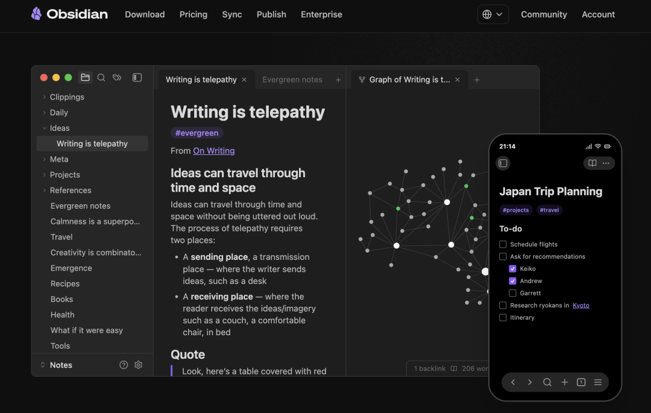The height and width of the screenshot is (413, 651).
Task: Open the language dropdown chevron
Action: point(500,14)
